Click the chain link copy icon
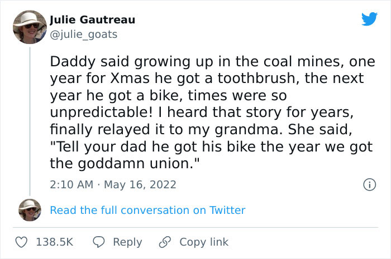Image resolution: width=391 pixels, height=259 pixels. [164, 242]
